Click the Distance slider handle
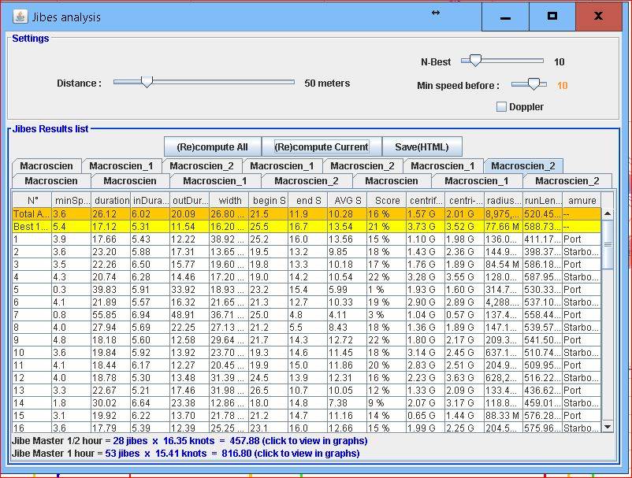Screen dimensions: 632x478 pos(146,82)
